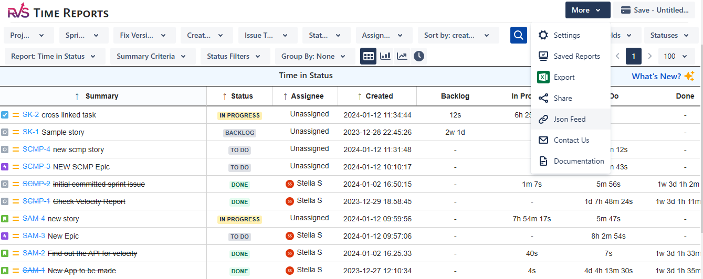This screenshot has width=703, height=279.
Task: Switch to line chart view icon
Action: click(x=402, y=56)
